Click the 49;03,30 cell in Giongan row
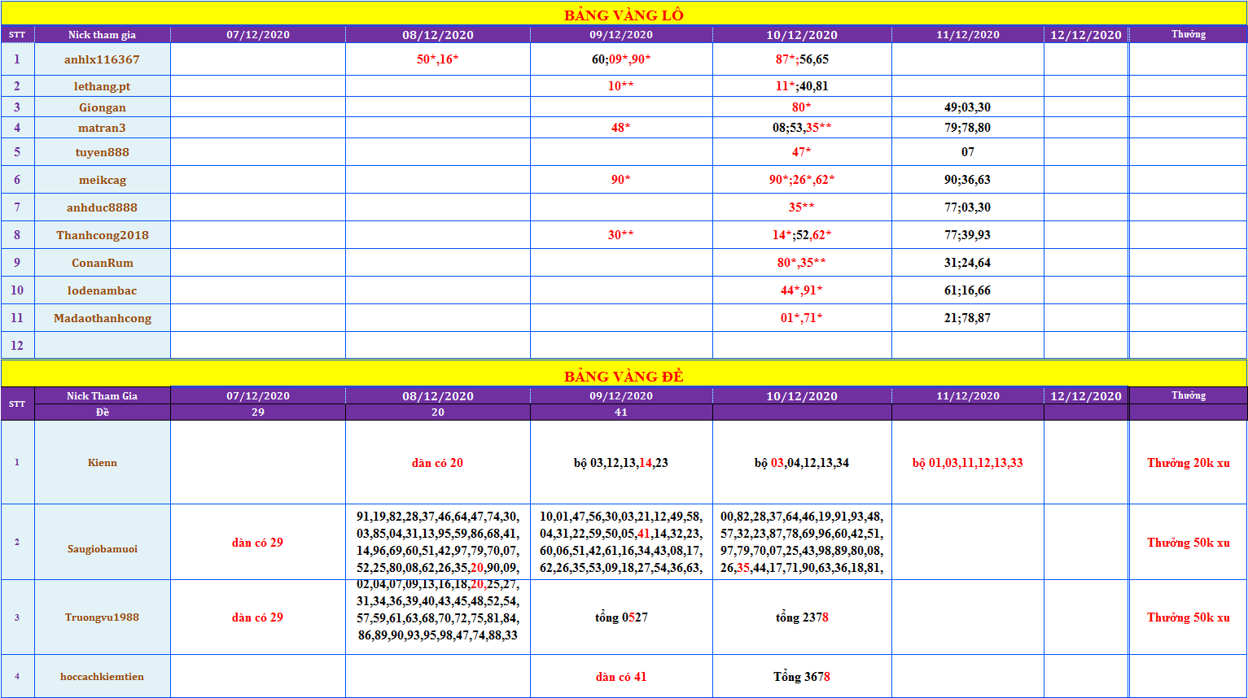 [x=968, y=107]
